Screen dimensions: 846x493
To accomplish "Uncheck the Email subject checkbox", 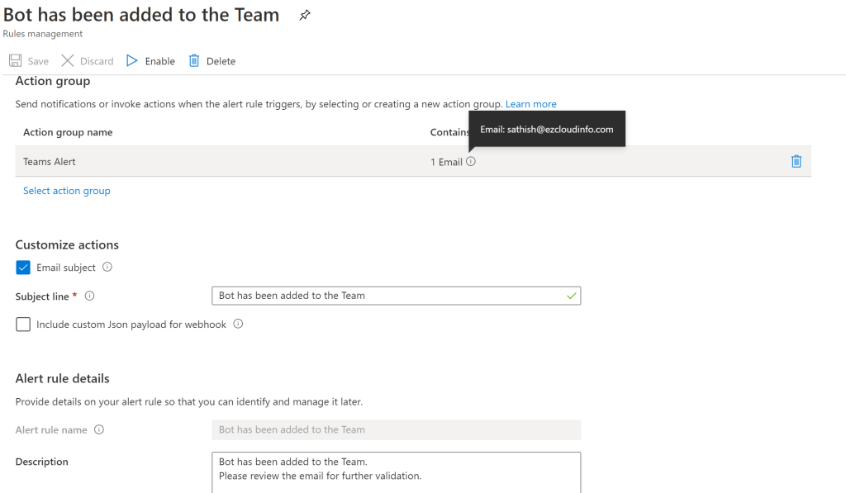I will [x=23, y=268].
